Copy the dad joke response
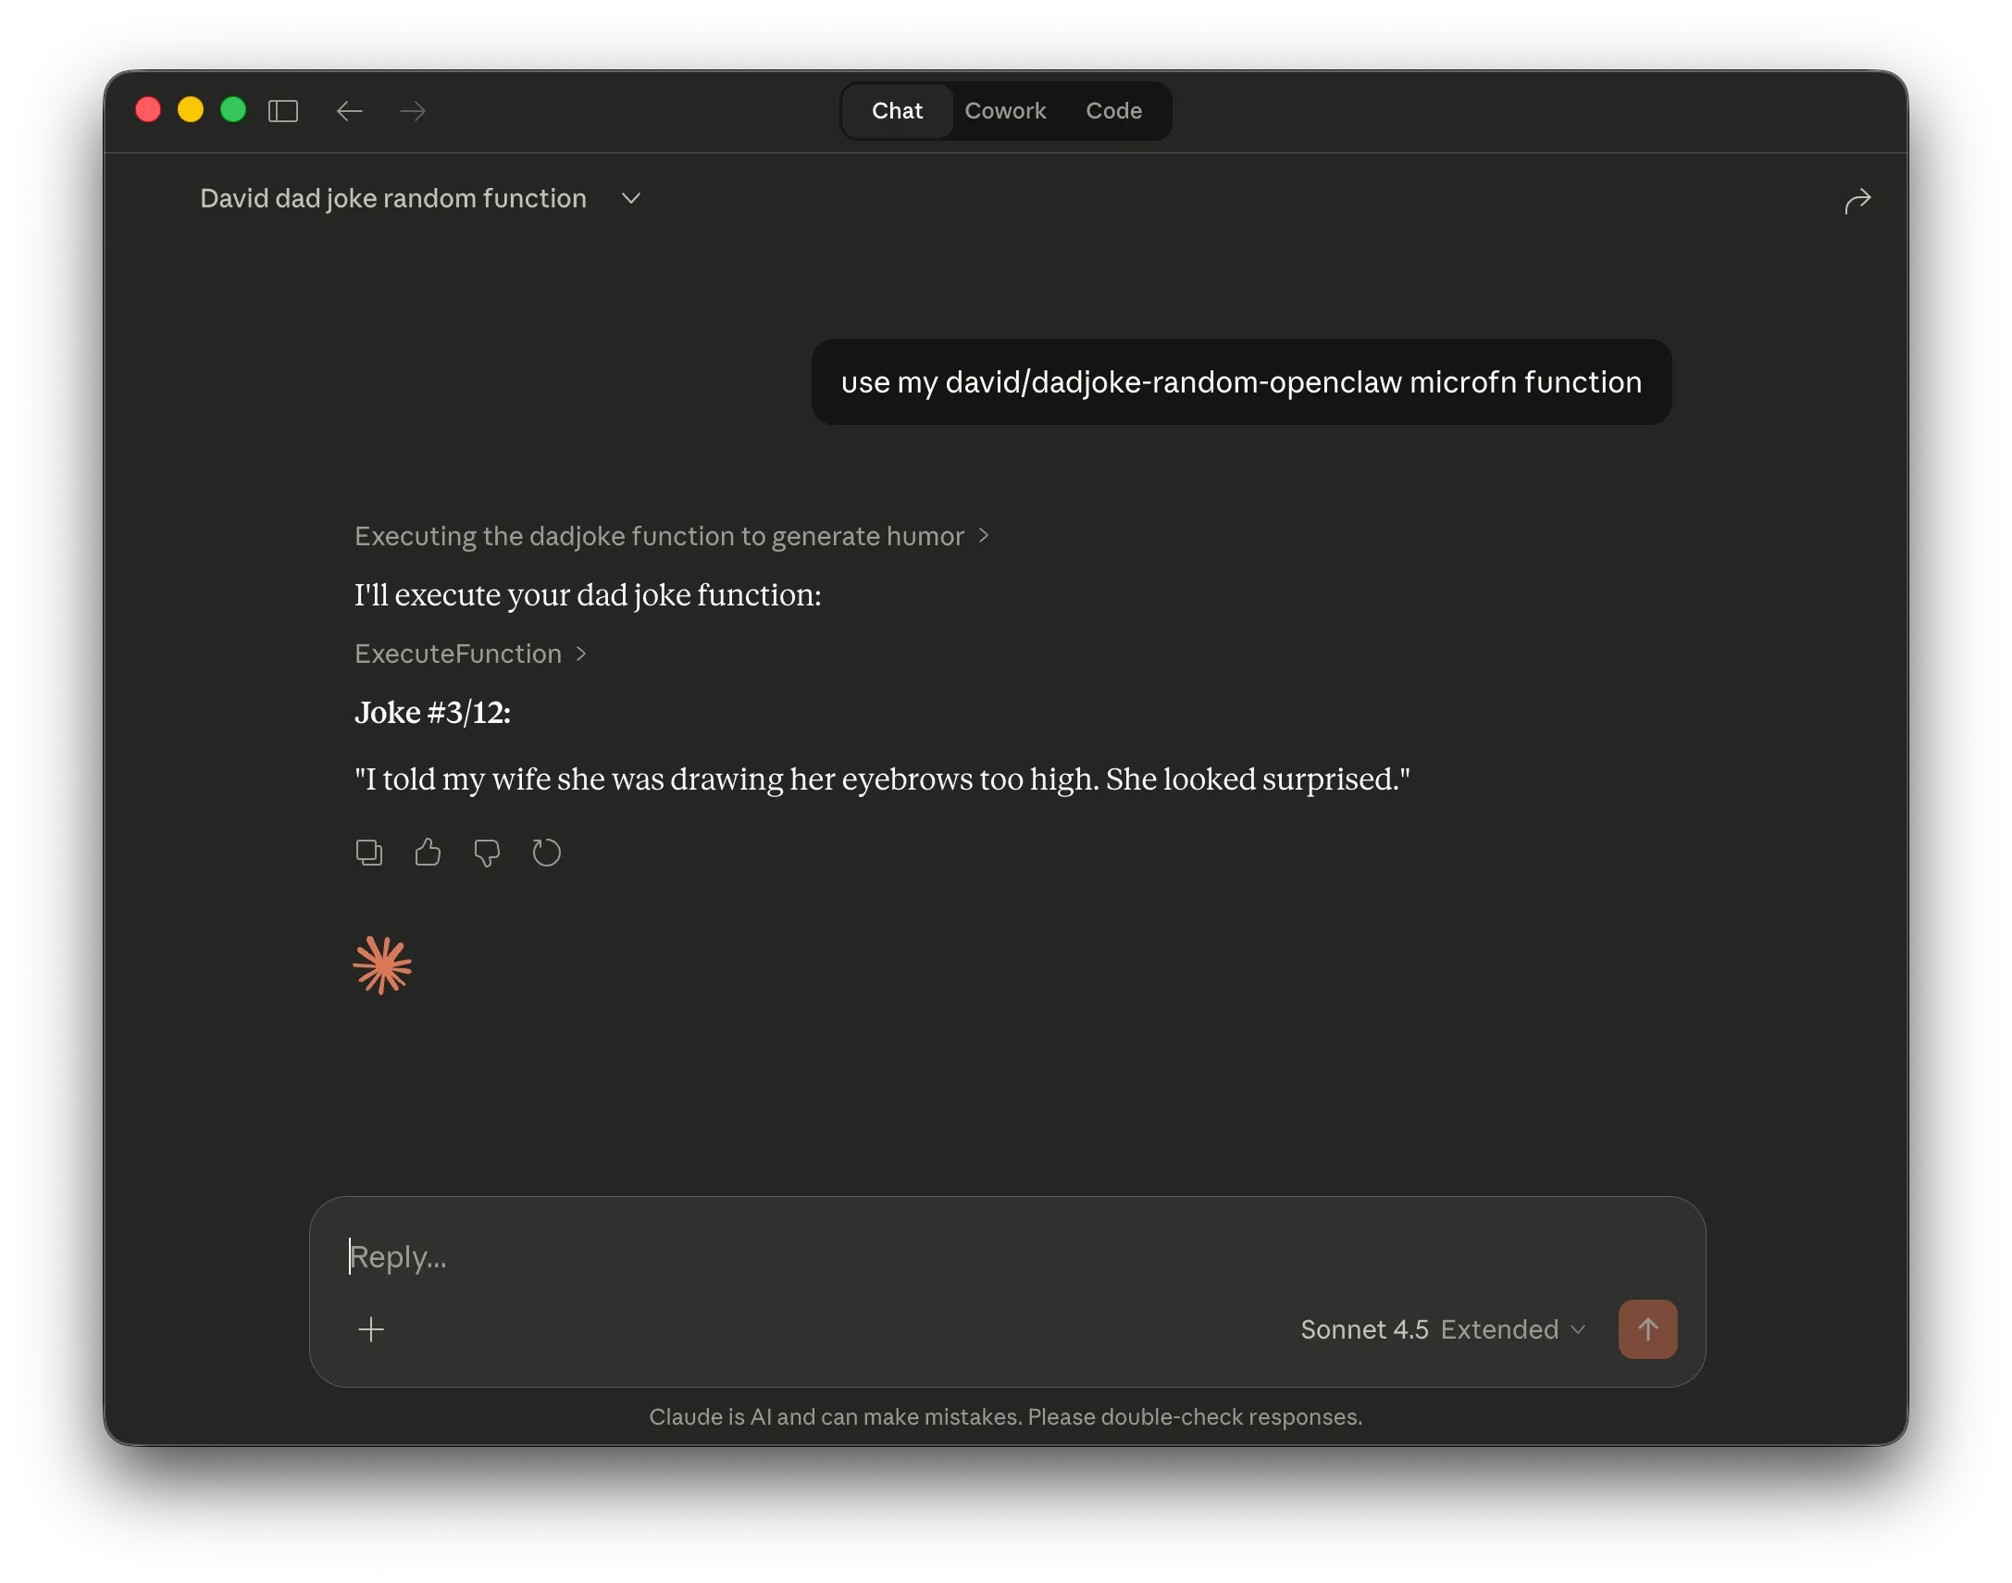This screenshot has height=1583, width=2012. (369, 853)
